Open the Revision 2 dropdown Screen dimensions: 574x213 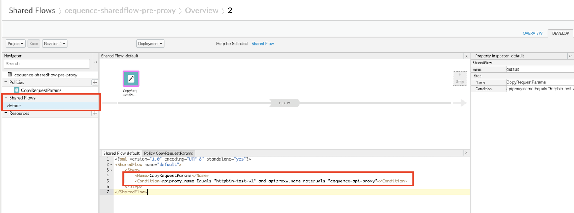click(54, 44)
